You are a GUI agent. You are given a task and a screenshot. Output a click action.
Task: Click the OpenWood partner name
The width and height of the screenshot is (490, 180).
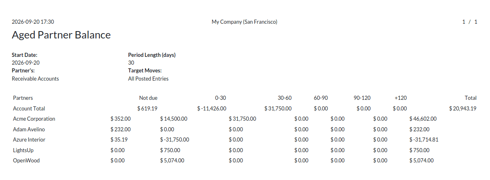click(26, 161)
